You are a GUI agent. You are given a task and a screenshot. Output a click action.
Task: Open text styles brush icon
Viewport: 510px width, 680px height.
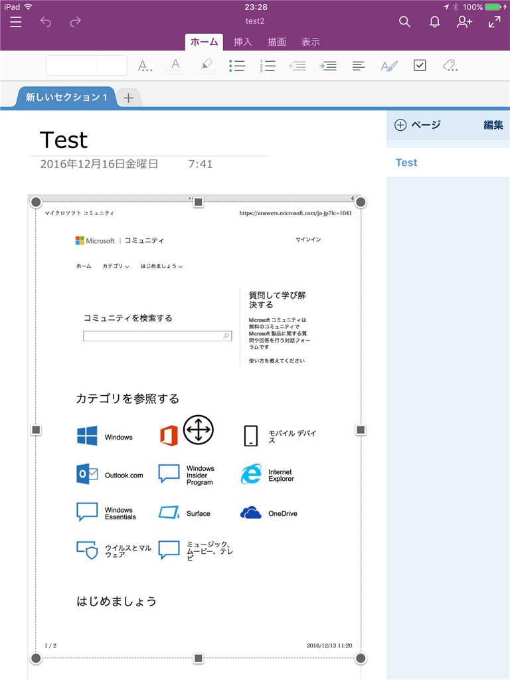389,66
